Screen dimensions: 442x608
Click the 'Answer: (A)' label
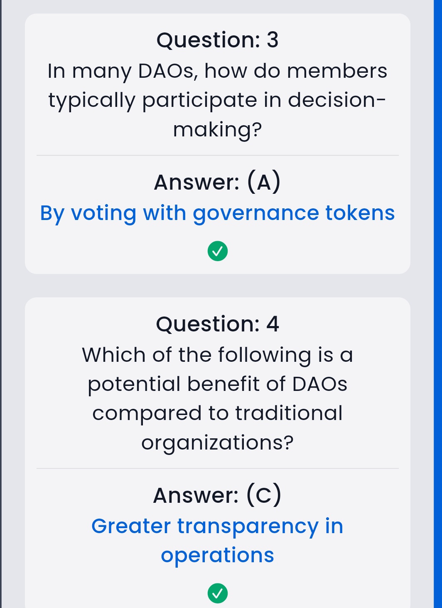217,182
